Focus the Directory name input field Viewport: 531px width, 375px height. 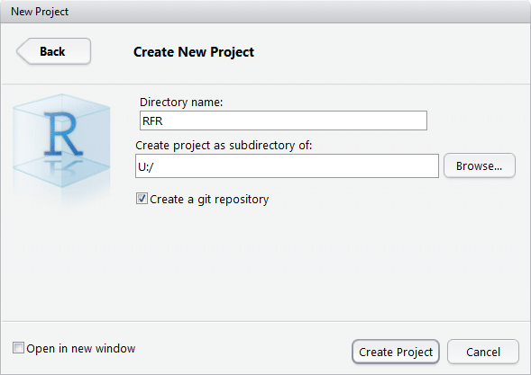(x=283, y=121)
